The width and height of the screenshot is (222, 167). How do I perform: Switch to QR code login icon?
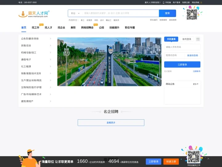[198, 39]
